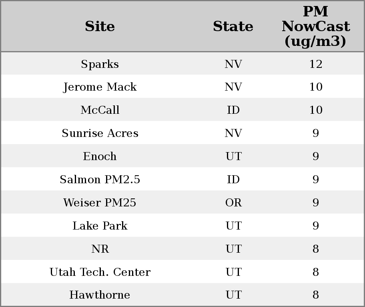This screenshot has height=307, width=365.
Task: Select the PM value in Hawthorne row
Action: click(x=315, y=295)
